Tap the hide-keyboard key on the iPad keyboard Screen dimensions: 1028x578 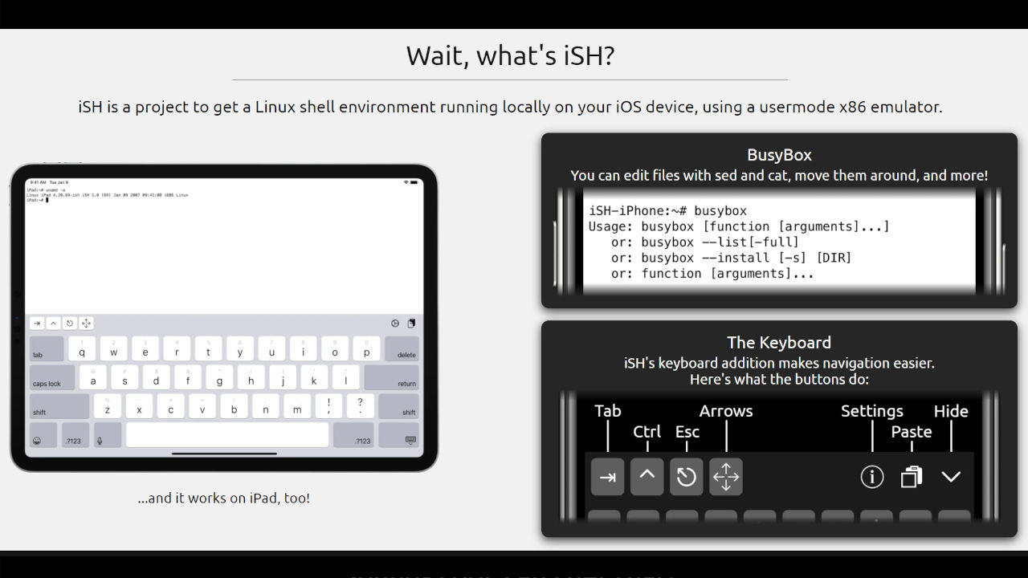point(398,435)
